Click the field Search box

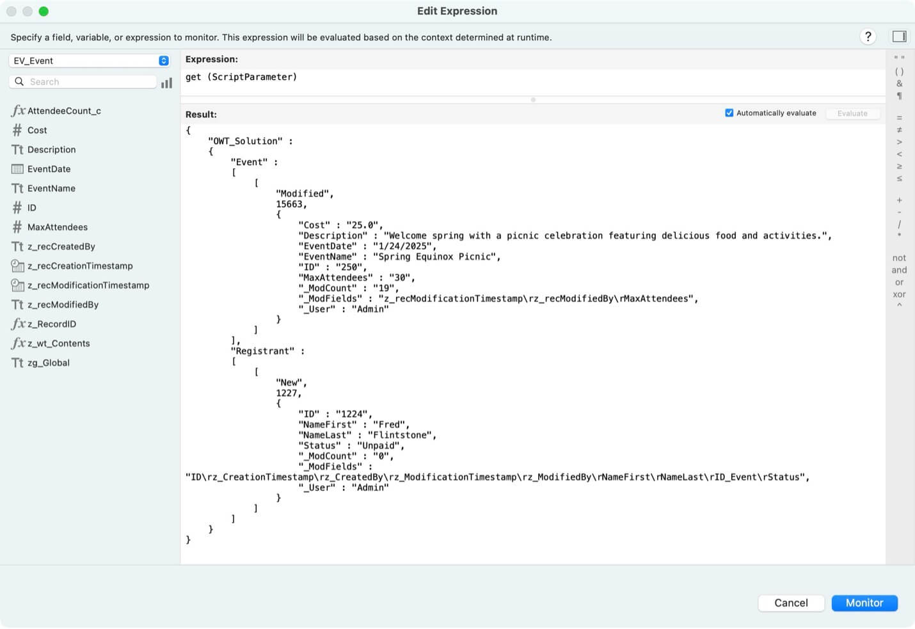(83, 82)
